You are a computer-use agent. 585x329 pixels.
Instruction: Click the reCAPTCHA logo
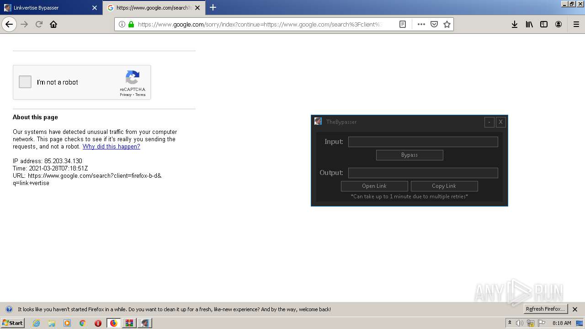(x=133, y=78)
